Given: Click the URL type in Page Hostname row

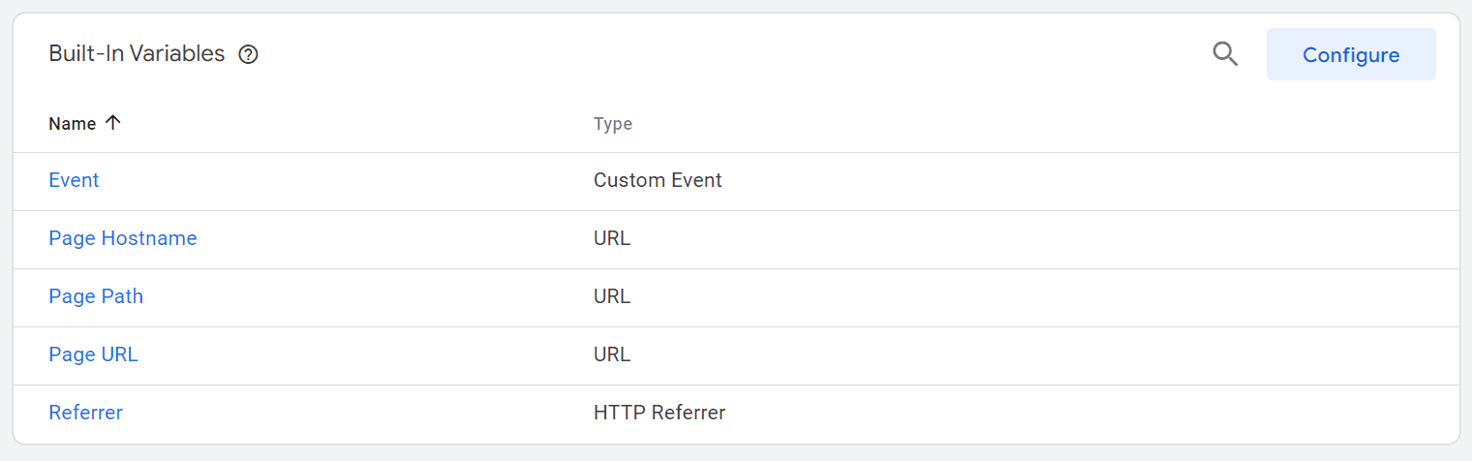Looking at the screenshot, I should point(612,238).
